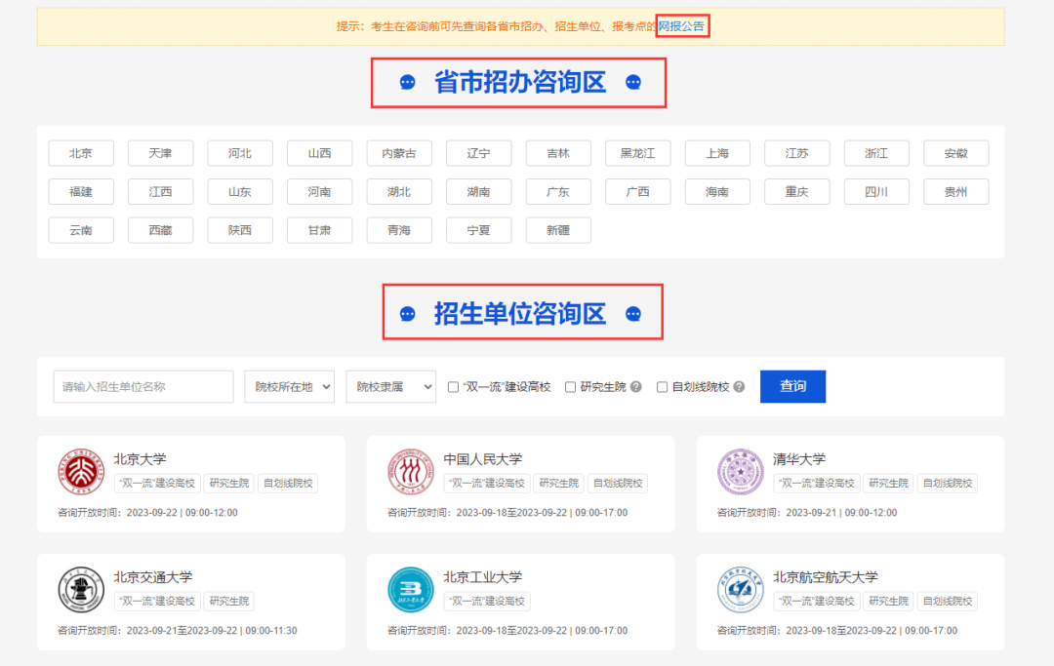Click the 请输入招生单位名称 input field
The width and height of the screenshot is (1054, 666).
coord(142,386)
